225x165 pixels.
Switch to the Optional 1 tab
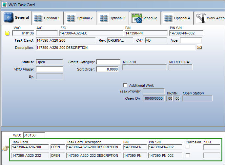tap(48, 18)
